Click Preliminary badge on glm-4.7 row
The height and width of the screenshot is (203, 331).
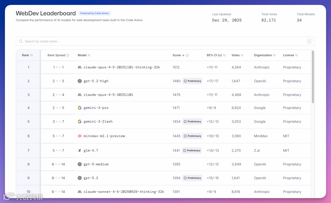(x=192, y=150)
